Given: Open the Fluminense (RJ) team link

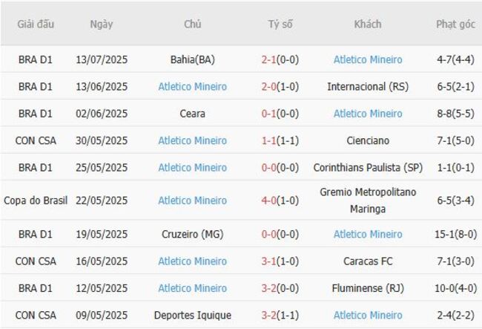Looking at the screenshot, I should [x=368, y=288].
